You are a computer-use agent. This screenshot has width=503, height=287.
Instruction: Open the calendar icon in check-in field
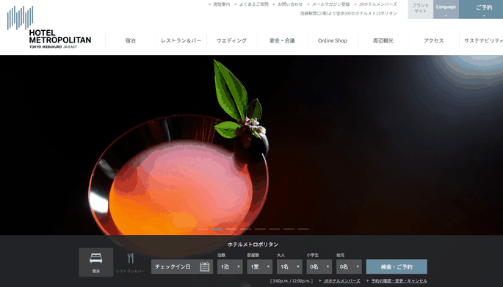pos(205,266)
